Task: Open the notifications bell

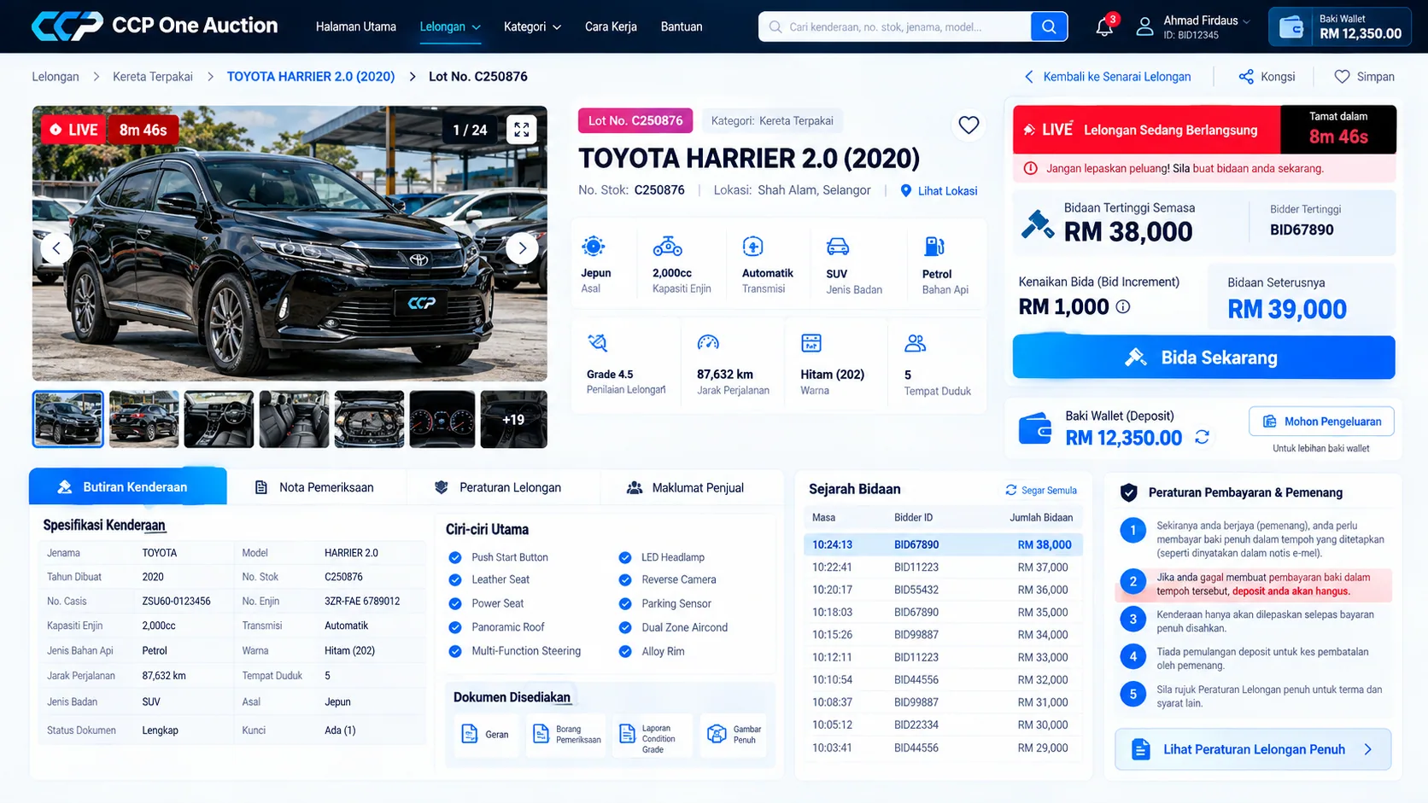Action: coord(1104,27)
